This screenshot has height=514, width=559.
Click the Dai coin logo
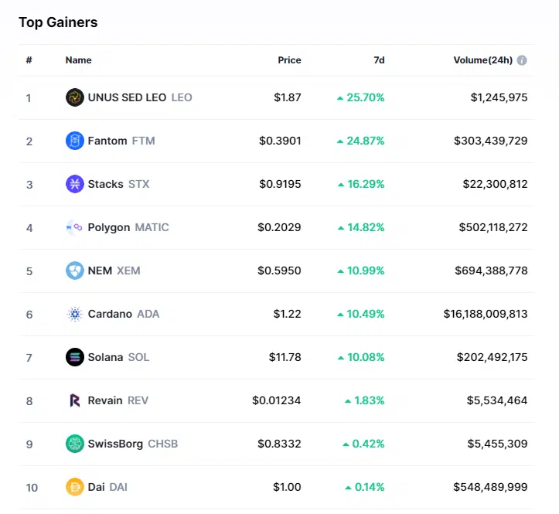[x=74, y=487]
